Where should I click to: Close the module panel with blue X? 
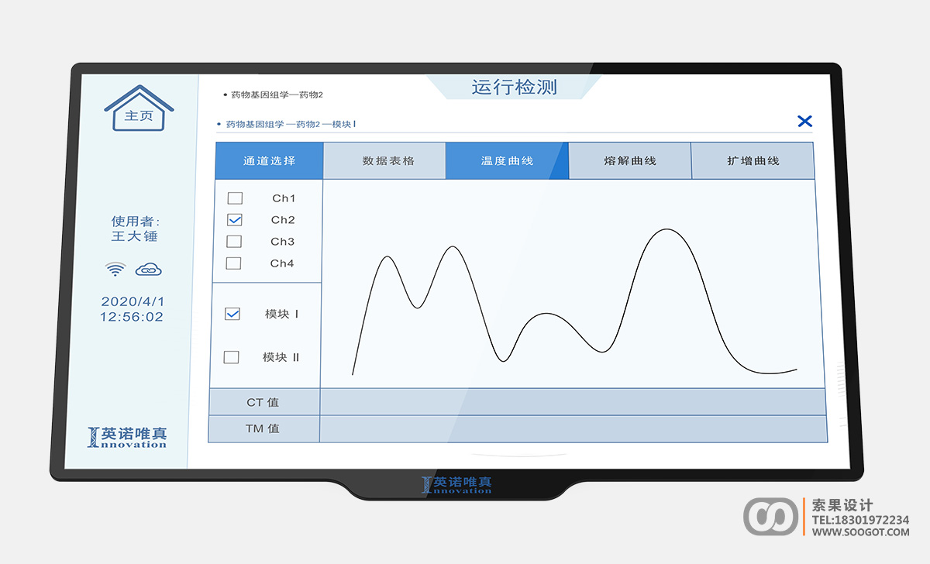[804, 121]
